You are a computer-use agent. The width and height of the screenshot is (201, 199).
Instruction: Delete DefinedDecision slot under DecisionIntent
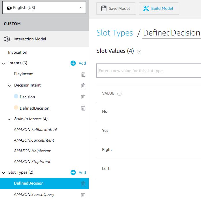(x=83, y=108)
